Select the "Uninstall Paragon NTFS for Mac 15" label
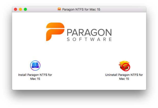 point(124,77)
